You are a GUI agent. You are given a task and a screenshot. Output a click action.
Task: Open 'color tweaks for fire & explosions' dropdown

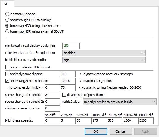click(104, 53)
